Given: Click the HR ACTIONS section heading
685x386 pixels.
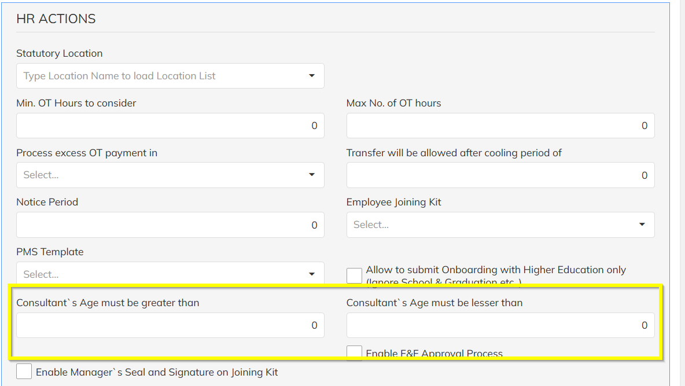Looking at the screenshot, I should 56,19.
